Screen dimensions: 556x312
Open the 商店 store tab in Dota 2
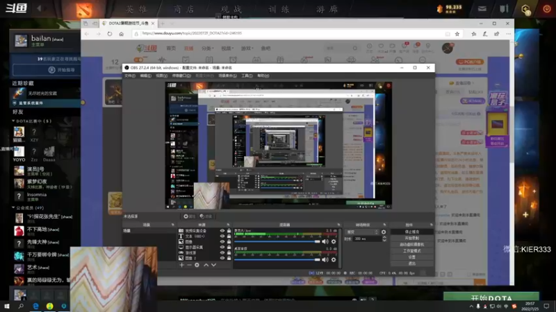click(183, 9)
